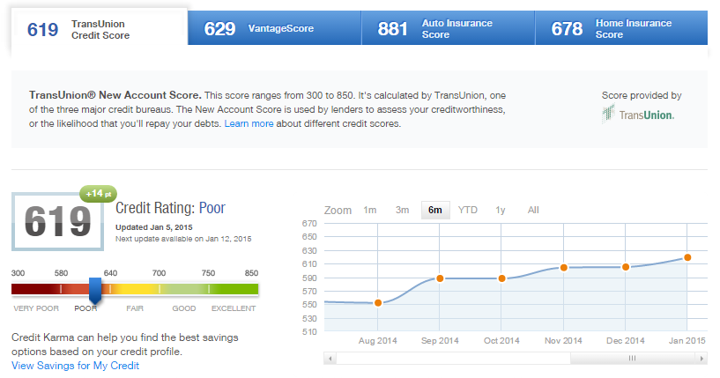This screenshot has width=720, height=378.
Task: Select the YTD zoom range
Action: tap(467, 210)
